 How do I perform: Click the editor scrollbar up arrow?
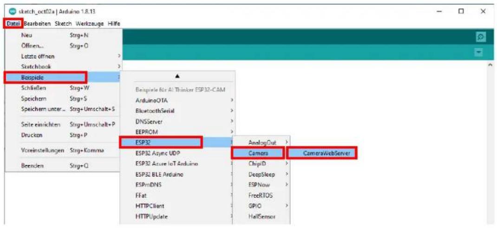pos(491,64)
